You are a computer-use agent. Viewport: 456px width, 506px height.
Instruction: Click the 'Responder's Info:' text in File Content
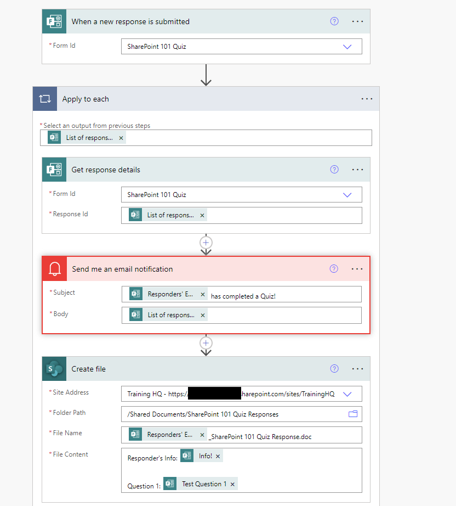(x=152, y=458)
